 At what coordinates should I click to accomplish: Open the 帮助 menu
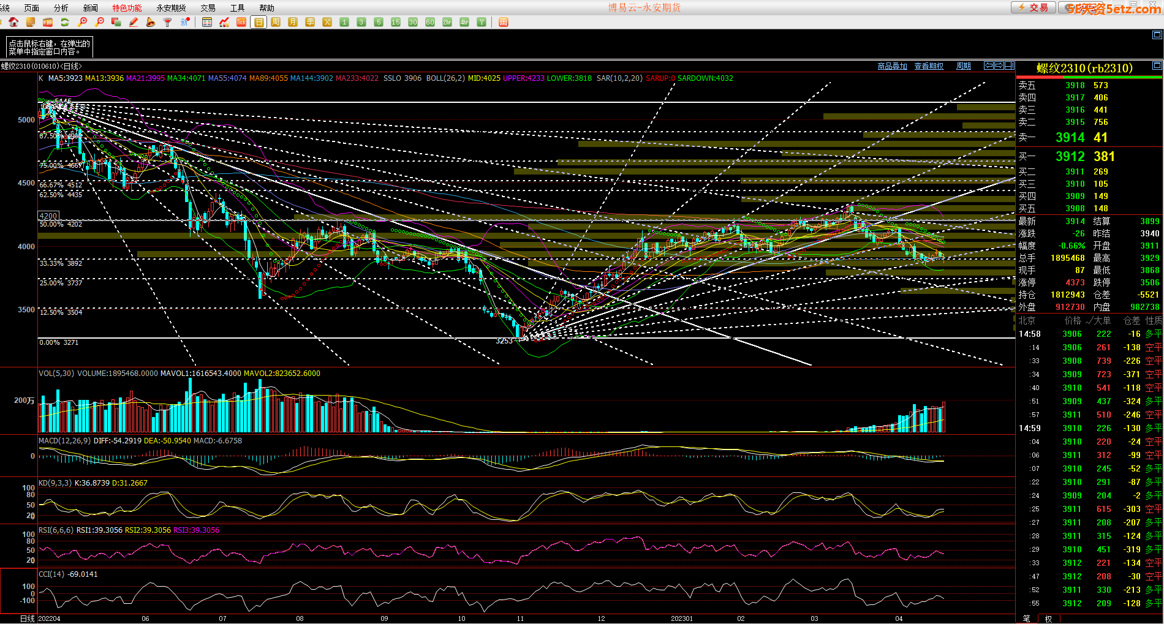(267, 8)
